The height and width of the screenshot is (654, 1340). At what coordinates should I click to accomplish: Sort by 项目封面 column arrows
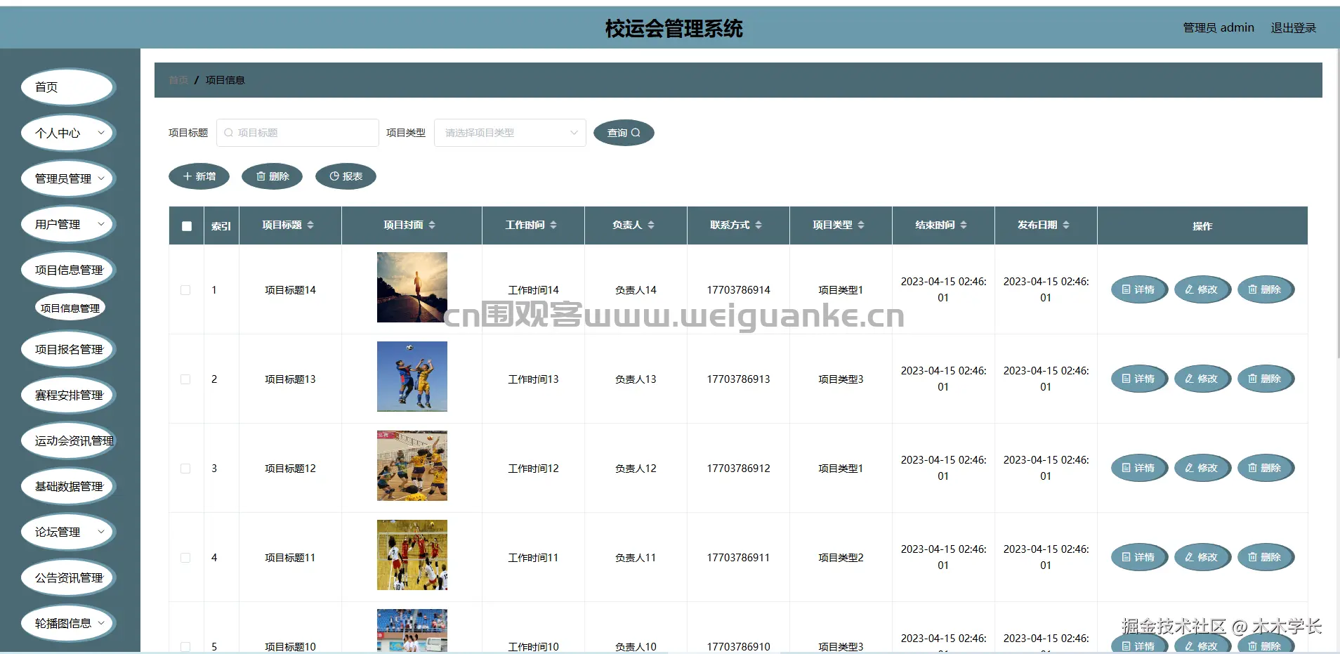432,225
